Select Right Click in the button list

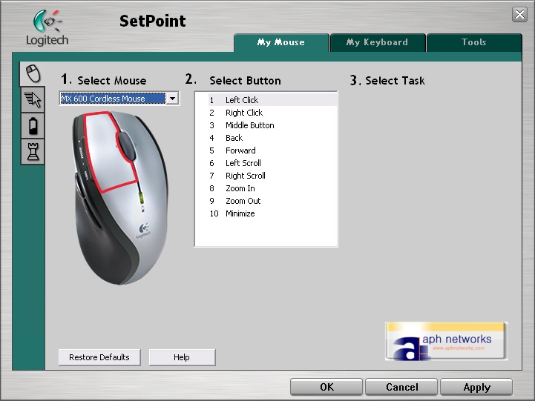click(244, 113)
